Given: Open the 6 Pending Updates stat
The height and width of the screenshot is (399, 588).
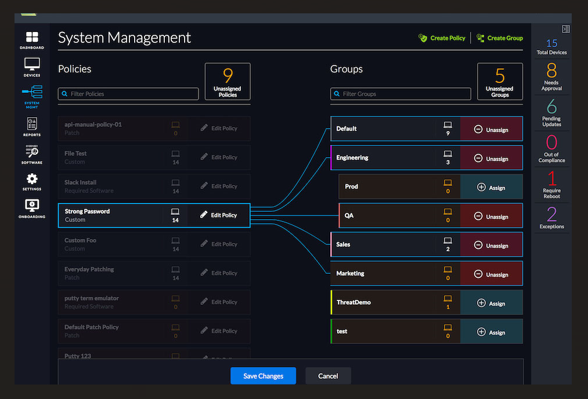Looking at the screenshot, I should 551,113.
